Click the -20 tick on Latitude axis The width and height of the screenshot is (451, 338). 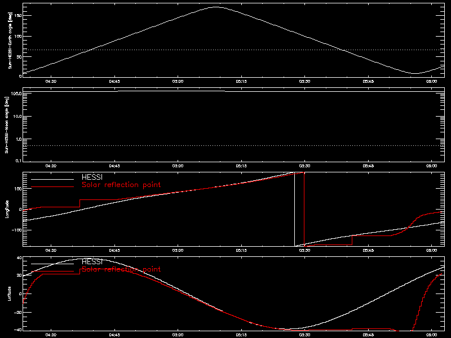click(18, 312)
